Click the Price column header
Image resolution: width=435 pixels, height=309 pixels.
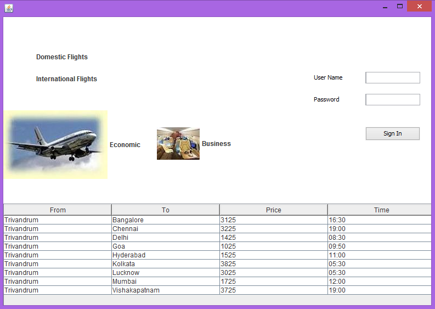(x=274, y=210)
